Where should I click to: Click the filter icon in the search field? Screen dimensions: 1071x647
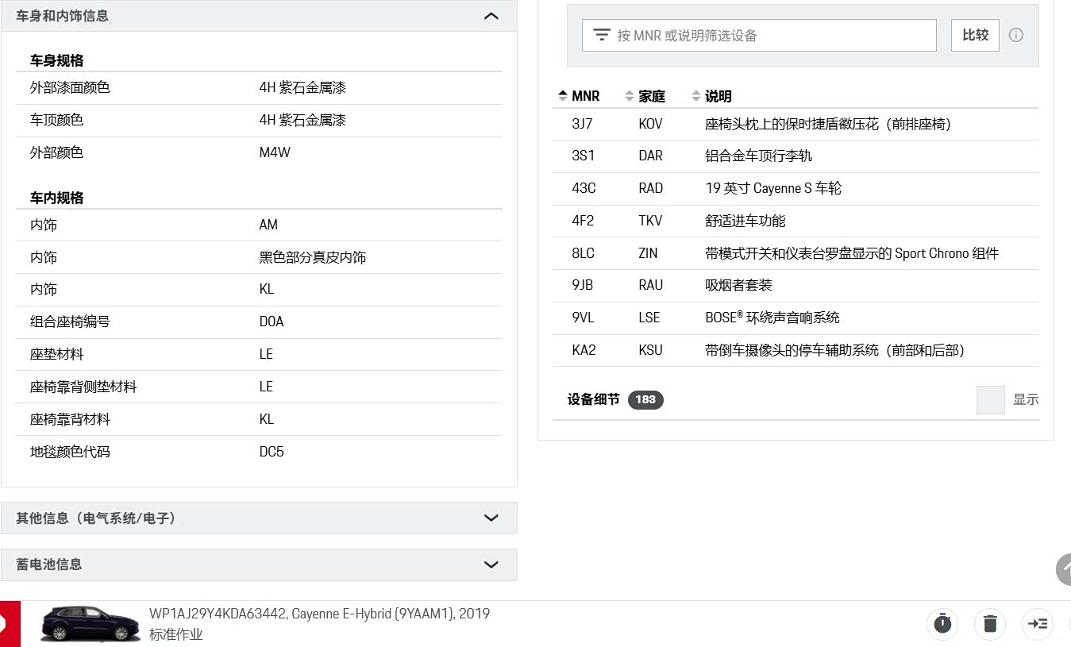click(x=602, y=35)
